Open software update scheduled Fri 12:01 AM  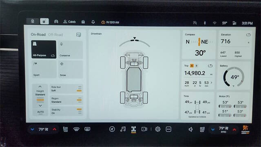pos(110,22)
